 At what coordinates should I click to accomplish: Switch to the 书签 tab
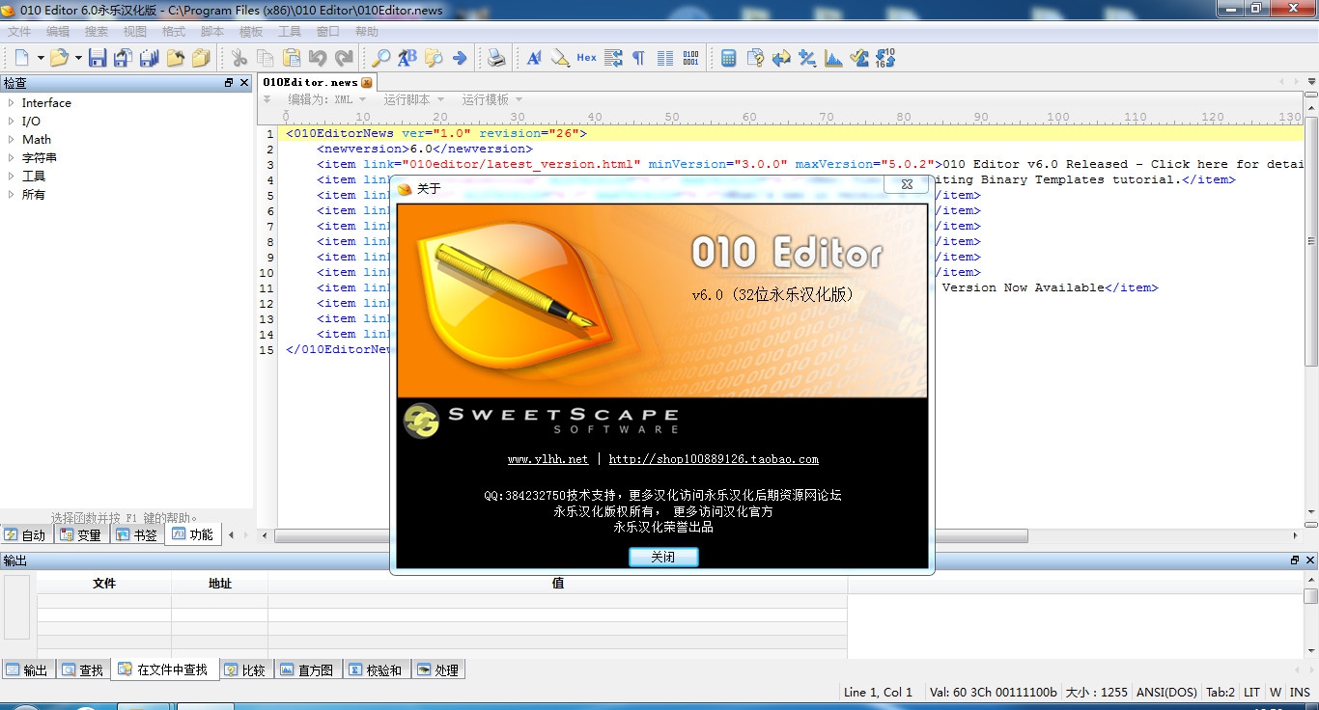coord(136,534)
